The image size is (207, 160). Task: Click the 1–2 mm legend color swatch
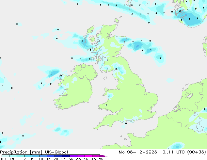click(x=21, y=156)
